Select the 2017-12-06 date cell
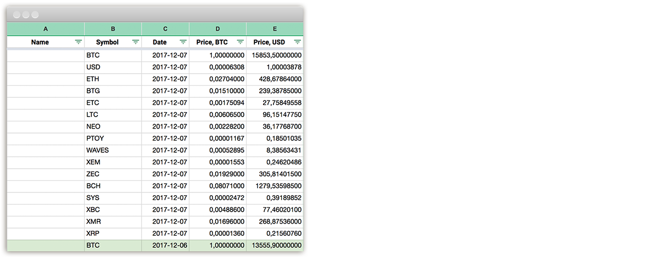Image resolution: width=645 pixels, height=260 pixels. pyautogui.click(x=165, y=246)
